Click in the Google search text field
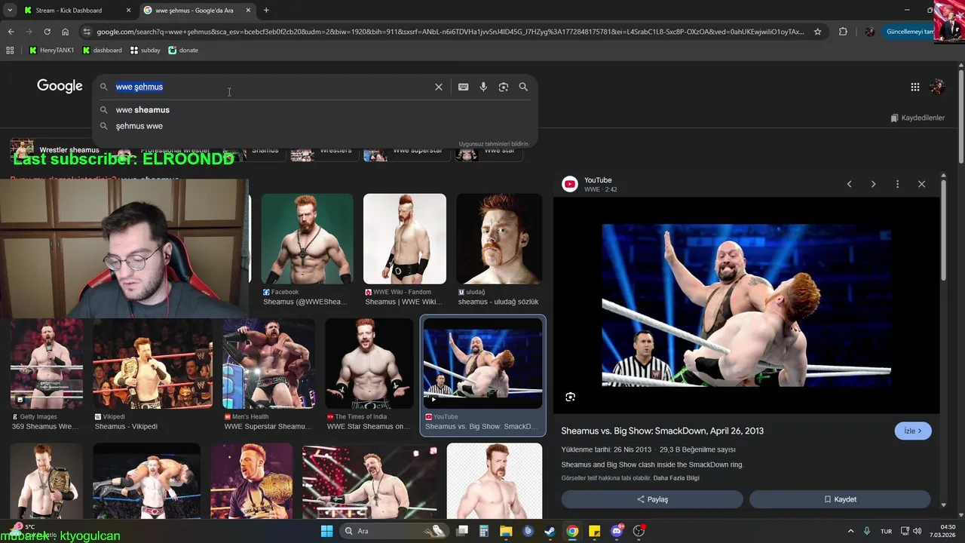This screenshot has height=543, width=965. click(x=271, y=87)
